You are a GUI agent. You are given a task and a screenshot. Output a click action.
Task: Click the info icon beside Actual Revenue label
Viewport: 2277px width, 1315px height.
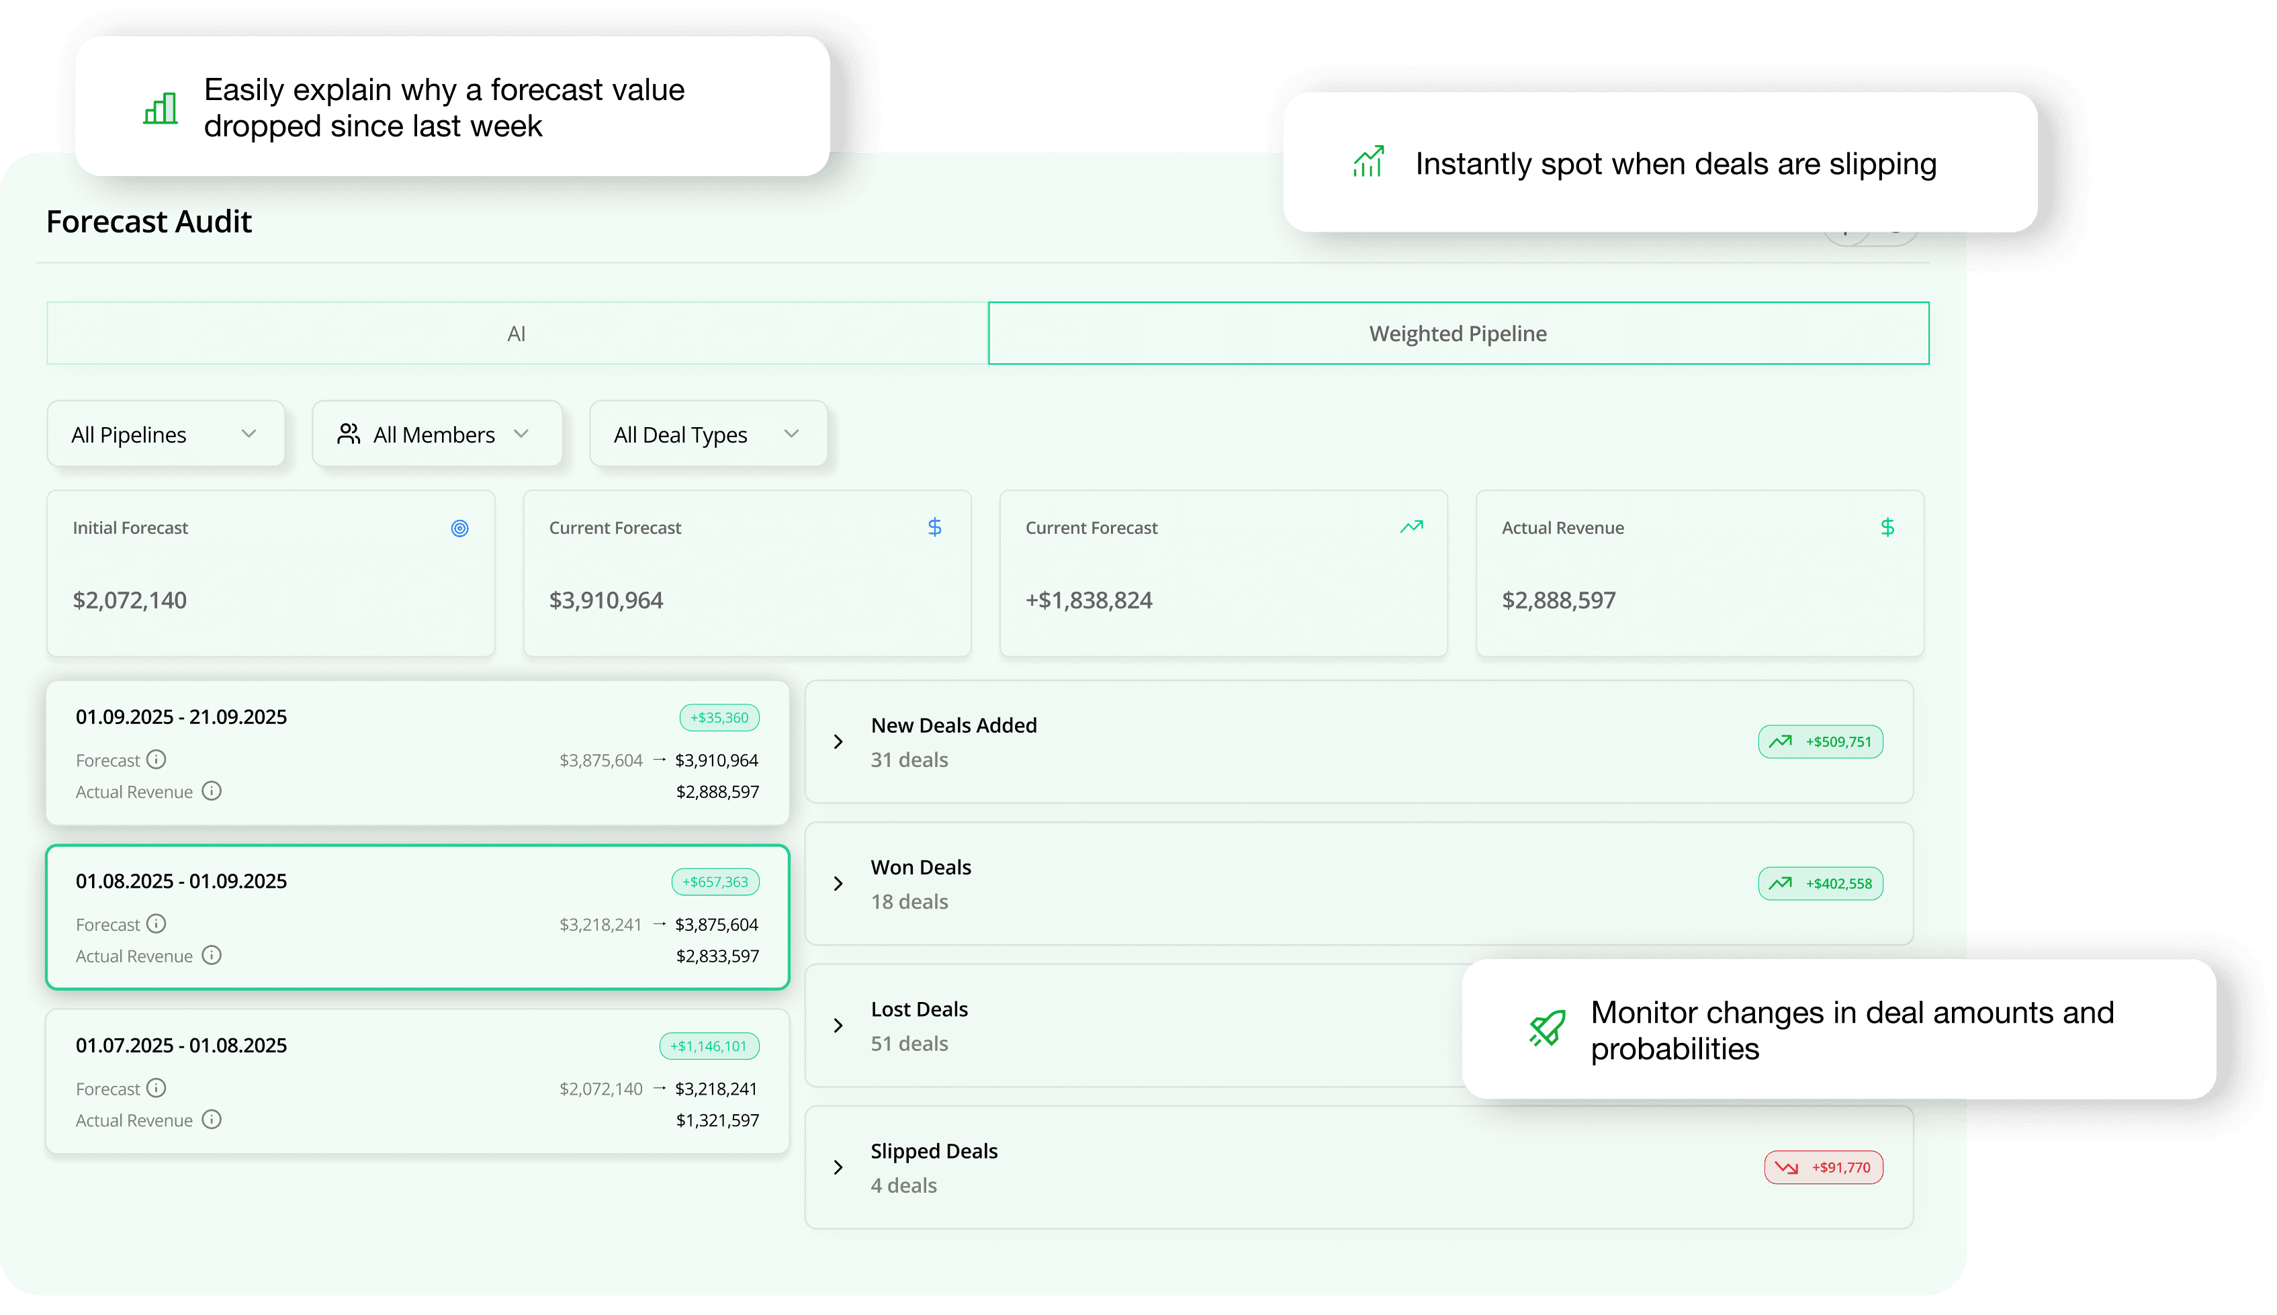point(212,791)
